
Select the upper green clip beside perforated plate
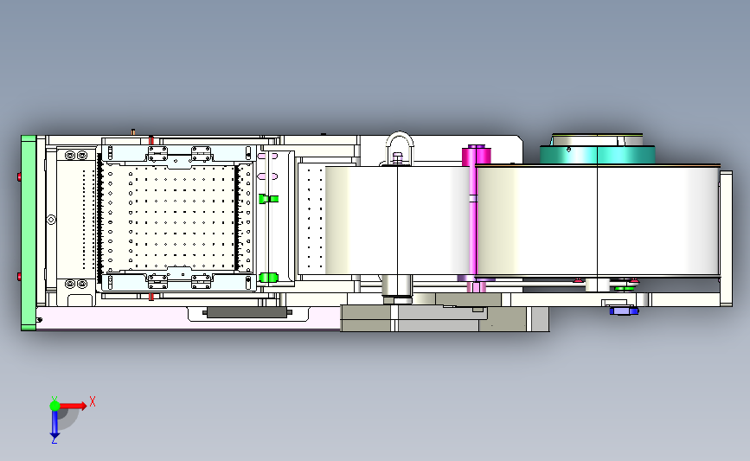point(268,198)
